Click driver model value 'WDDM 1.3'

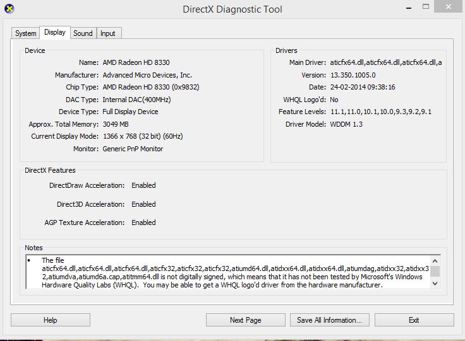coord(346,124)
